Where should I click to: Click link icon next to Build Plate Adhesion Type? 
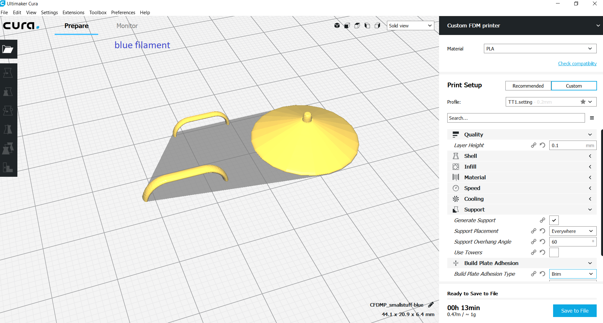(534, 274)
